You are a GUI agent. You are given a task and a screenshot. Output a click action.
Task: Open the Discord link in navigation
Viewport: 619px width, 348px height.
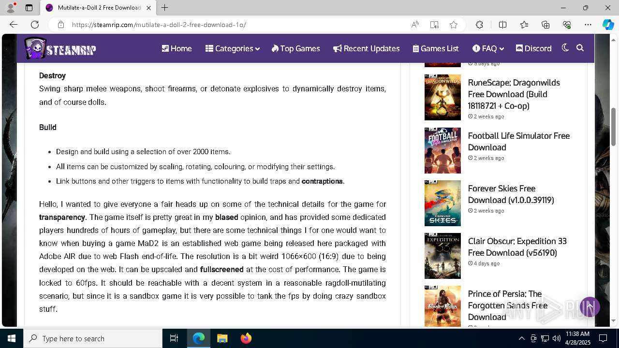click(x=533, y=48)
